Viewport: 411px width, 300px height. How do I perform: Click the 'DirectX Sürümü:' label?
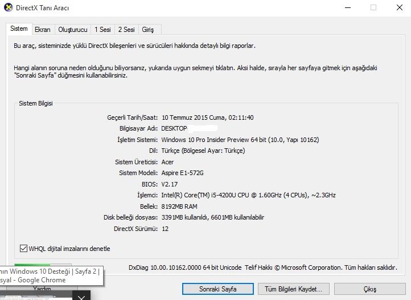[x=136, y=229]
